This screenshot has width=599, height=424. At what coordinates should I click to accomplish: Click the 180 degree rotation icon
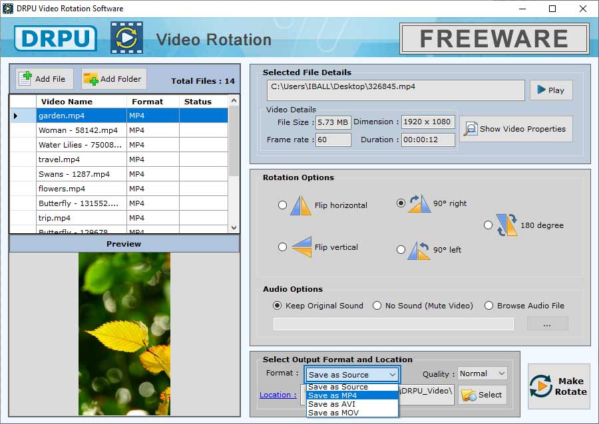click(x=507, y=225)
